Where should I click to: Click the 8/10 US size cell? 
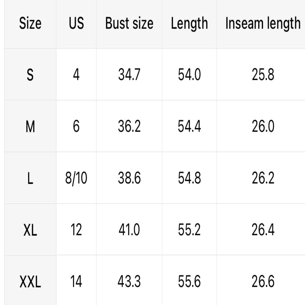pos(76,178)
